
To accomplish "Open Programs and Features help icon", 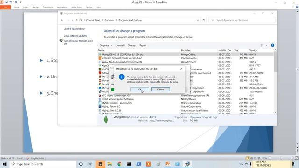I will point(272,45).
